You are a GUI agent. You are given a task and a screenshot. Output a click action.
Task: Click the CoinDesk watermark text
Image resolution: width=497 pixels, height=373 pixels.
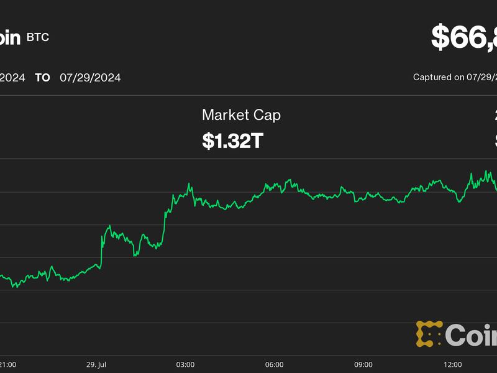pyautogui.click(x=472, y=335)
